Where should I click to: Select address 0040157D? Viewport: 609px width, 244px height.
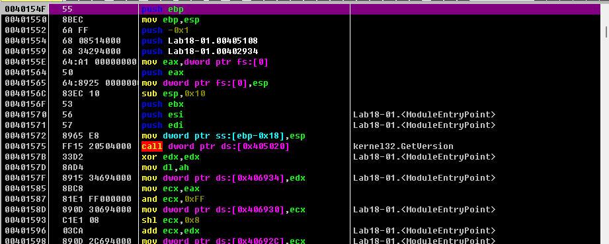pos(26,168)
